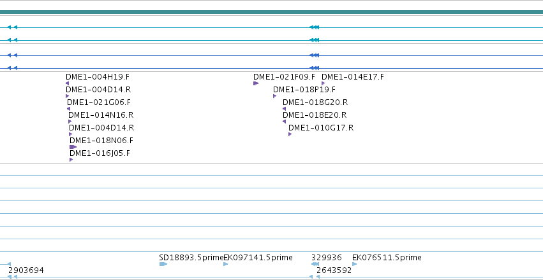
Task: Click the arrow glyph beneath EK076511.5prime
Action: pyautogui.click(x=354, y=264)
